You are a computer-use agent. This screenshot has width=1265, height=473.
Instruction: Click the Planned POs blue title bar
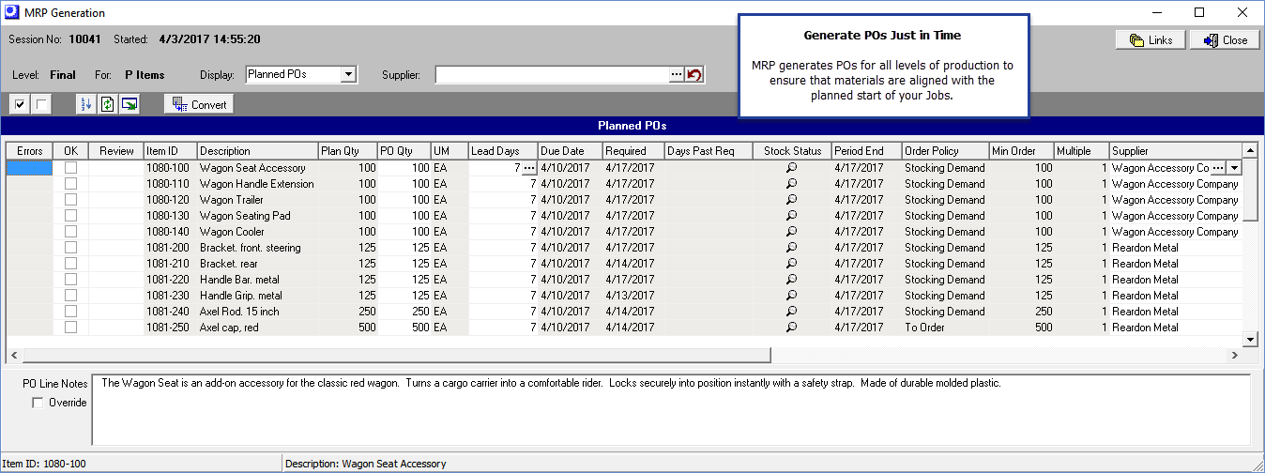click(x=632, y=125)
